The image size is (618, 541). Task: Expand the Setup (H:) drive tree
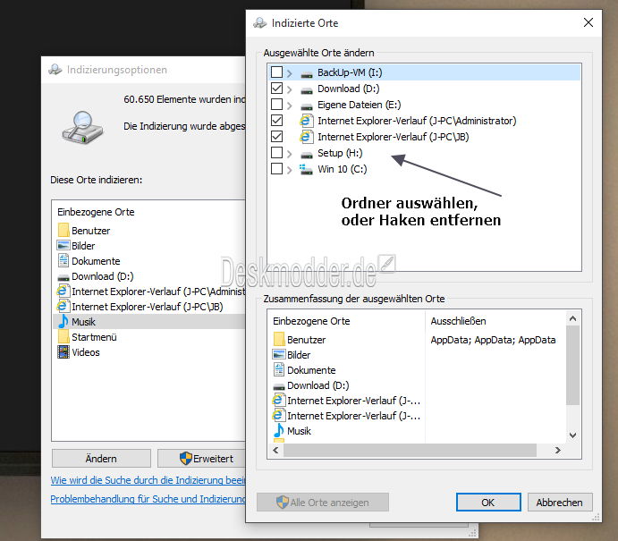coord(290,154)
